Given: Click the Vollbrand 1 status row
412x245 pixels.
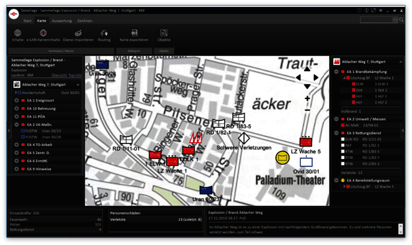Looking at the screenshot, I should [371, 111].
